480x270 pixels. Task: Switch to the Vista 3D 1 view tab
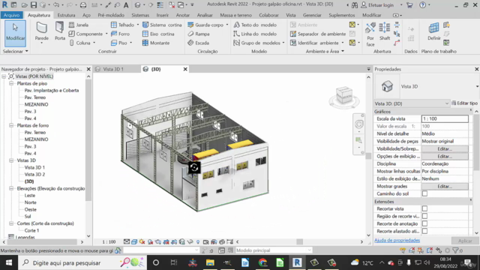pos(113,69)
